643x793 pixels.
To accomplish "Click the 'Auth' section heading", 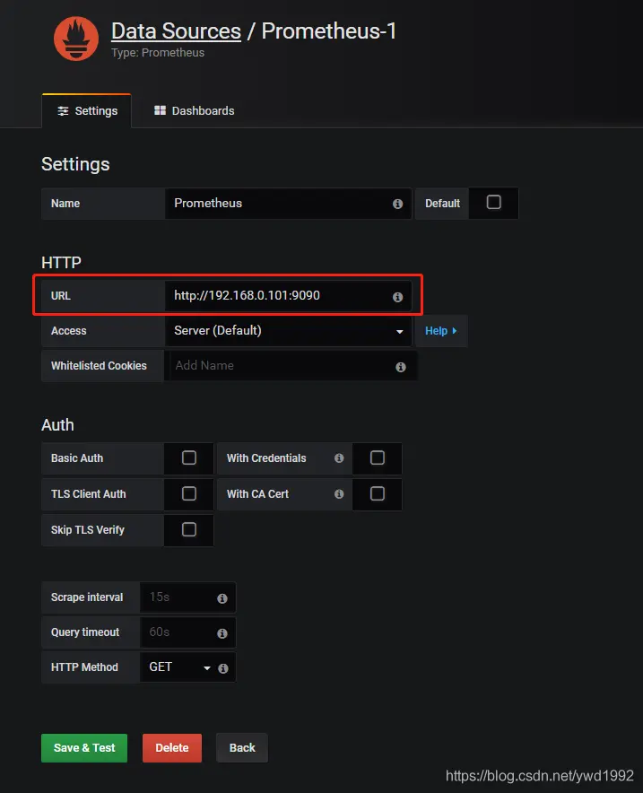I will pos(57,425).
